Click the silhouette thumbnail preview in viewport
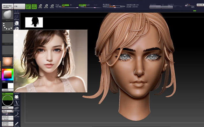 34,22
